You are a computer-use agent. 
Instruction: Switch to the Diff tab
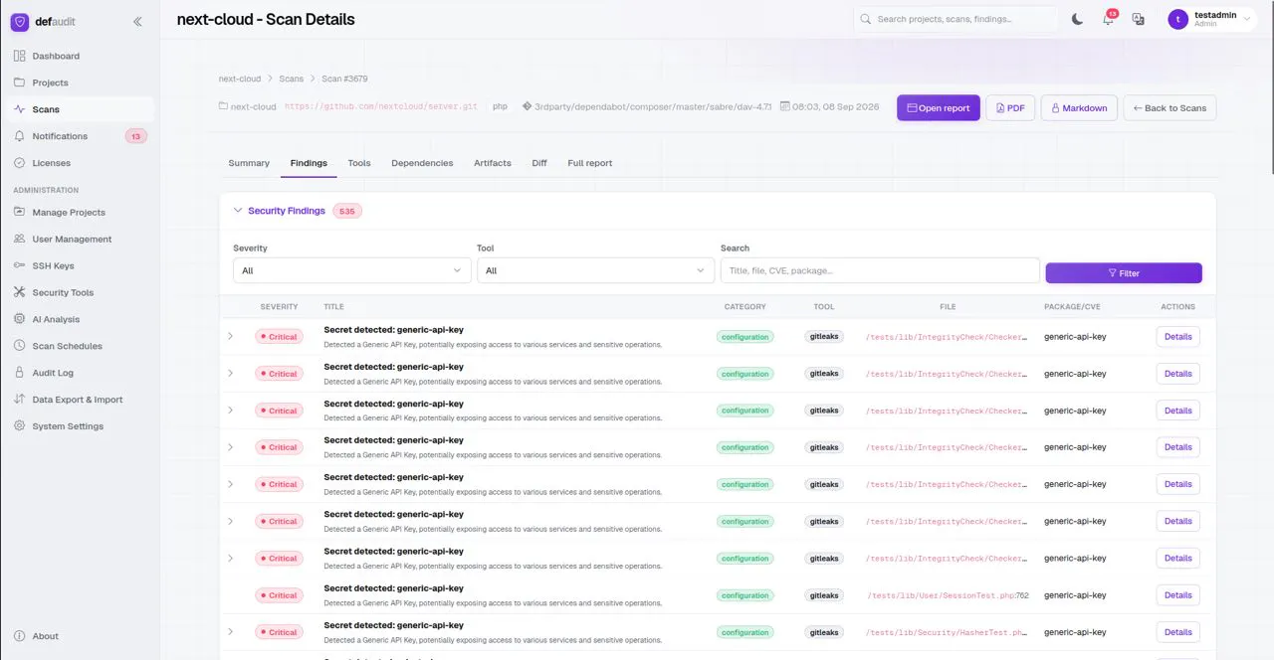pos(539,163)
